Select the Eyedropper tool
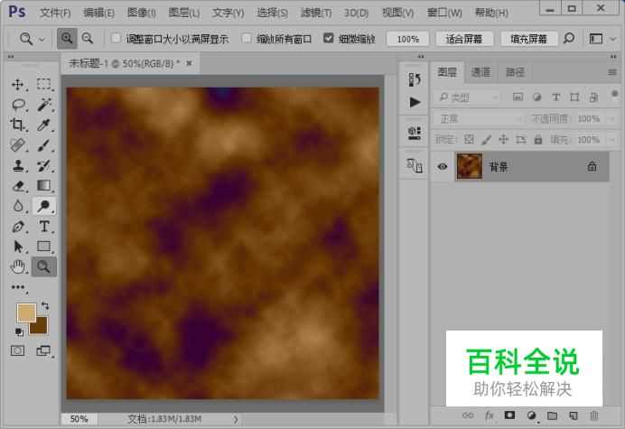 pyautogui.click(x=44, y=125)
